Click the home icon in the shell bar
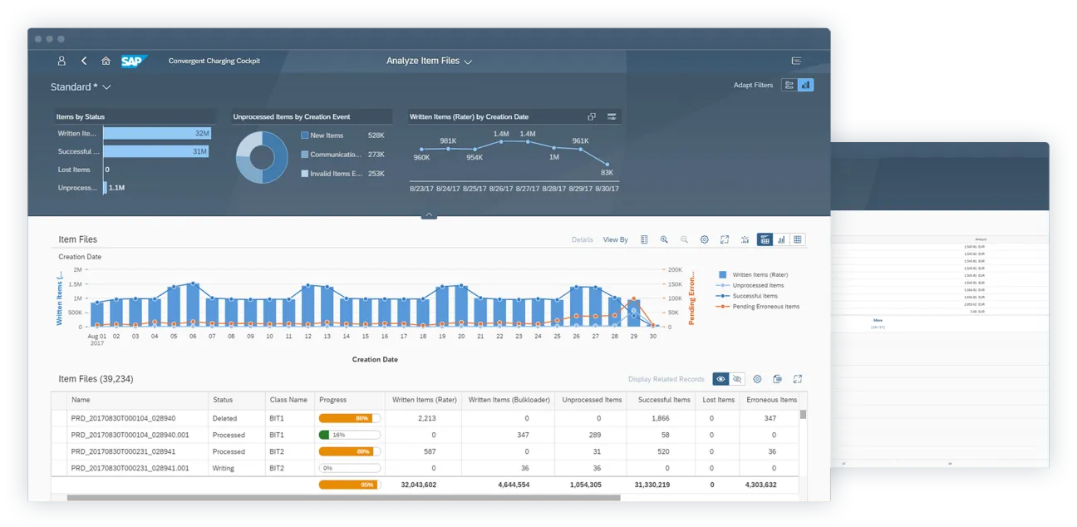 coord(106,61)
